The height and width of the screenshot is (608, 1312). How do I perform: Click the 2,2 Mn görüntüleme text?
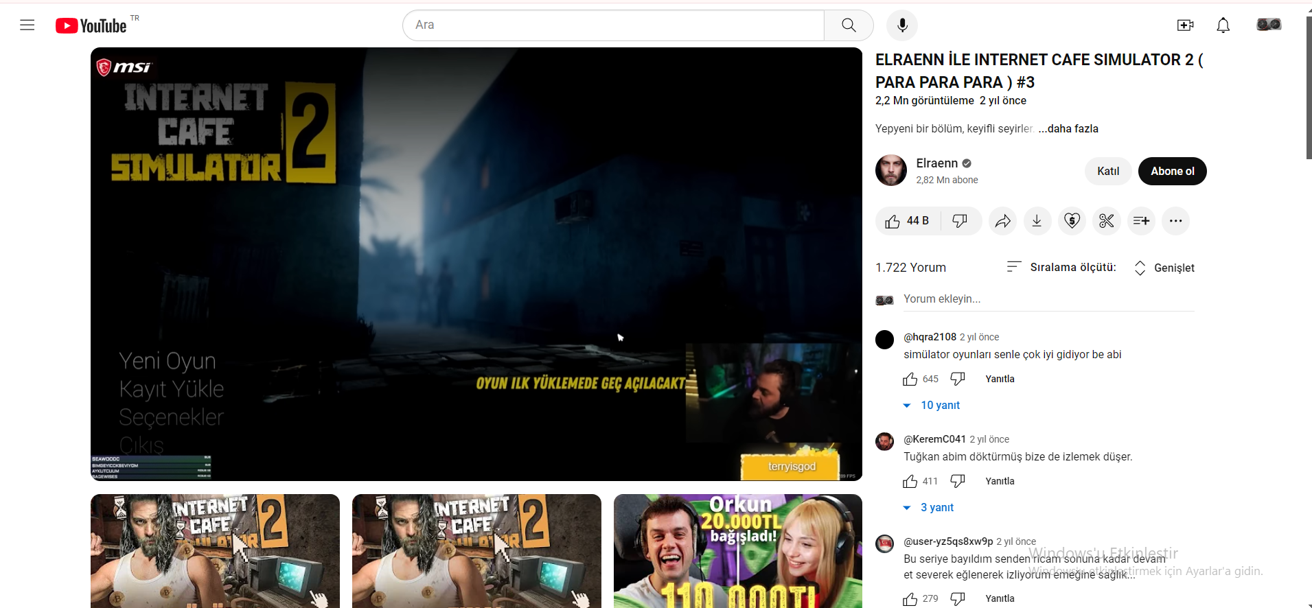pyautogui.click(x=924, y=101)
